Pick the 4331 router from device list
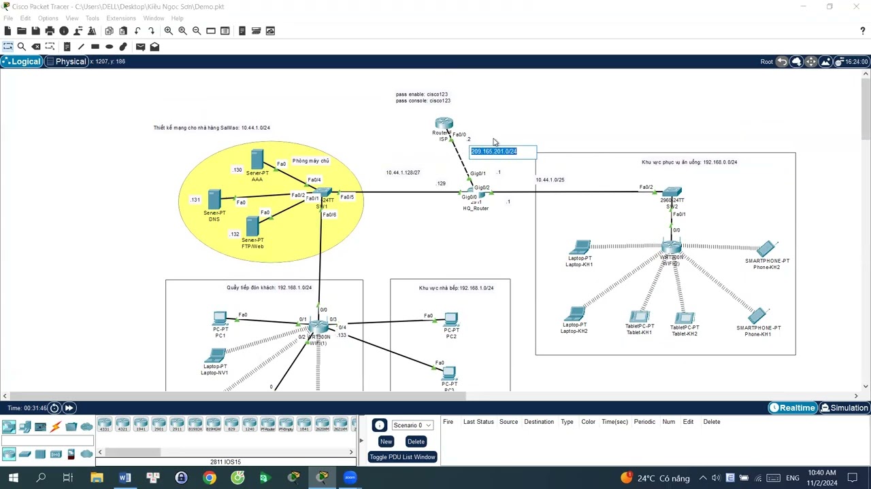 [x=105, y=424]
